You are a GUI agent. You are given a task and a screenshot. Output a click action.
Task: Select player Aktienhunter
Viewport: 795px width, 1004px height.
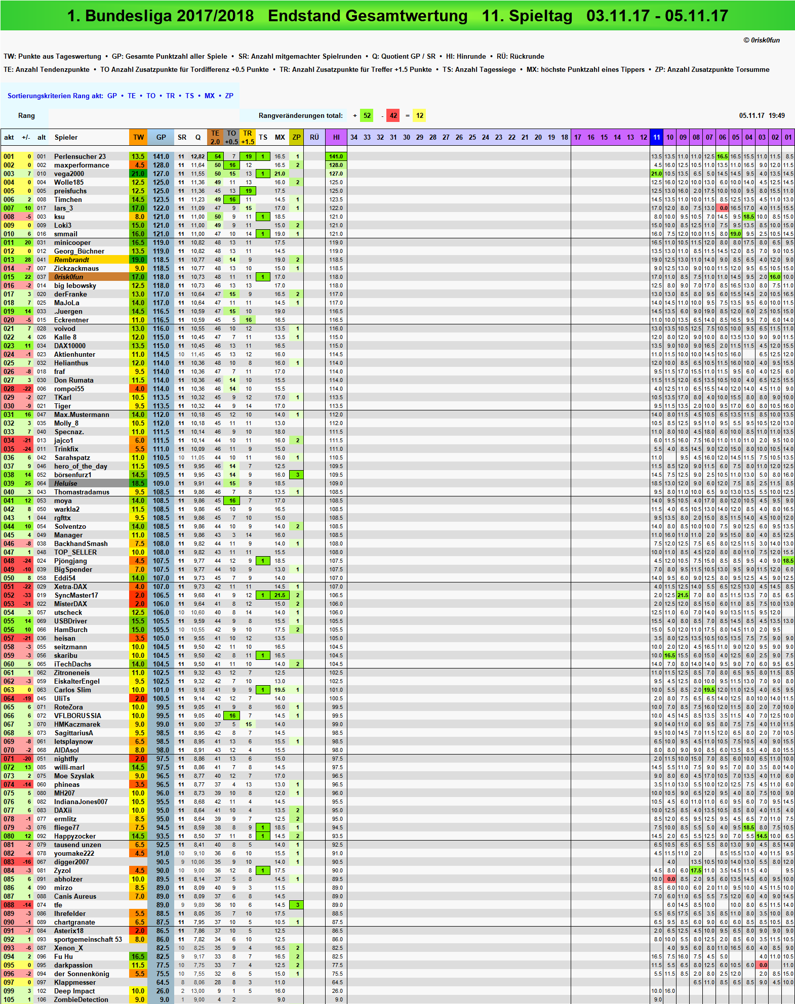pyautogui.click(x=74, y=354)
